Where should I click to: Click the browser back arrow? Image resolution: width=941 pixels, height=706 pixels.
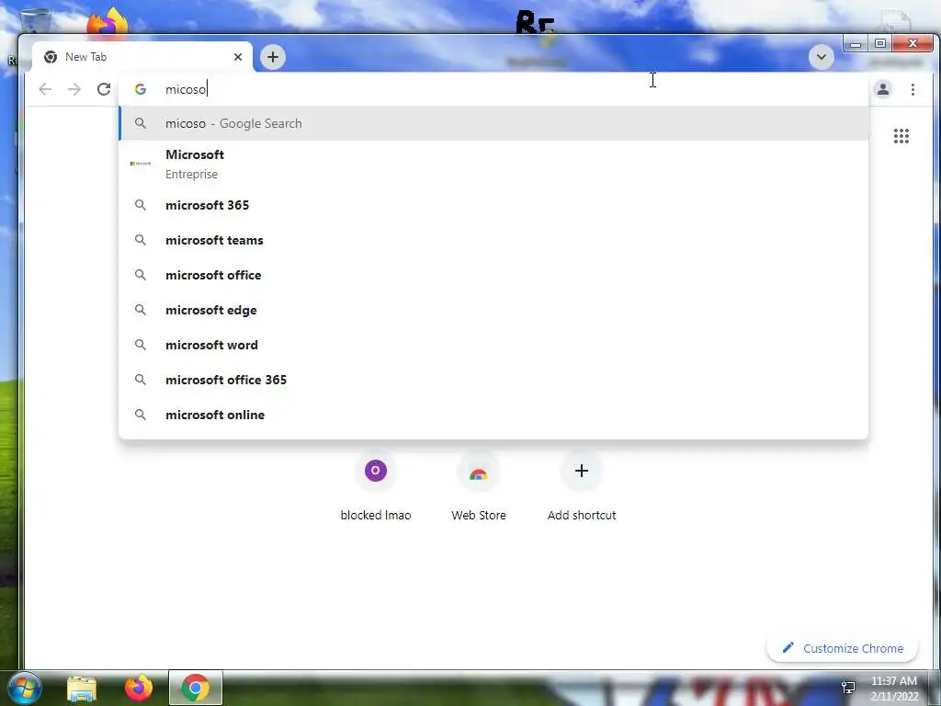[x=45, y=89]
